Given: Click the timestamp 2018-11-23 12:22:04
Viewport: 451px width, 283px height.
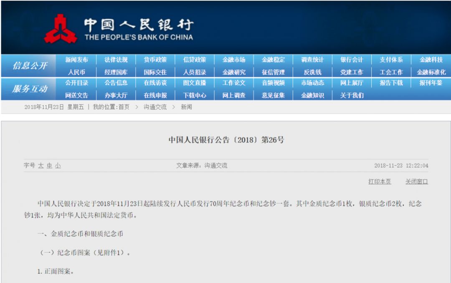Looking at the screenshot, I should coord(401,165).
